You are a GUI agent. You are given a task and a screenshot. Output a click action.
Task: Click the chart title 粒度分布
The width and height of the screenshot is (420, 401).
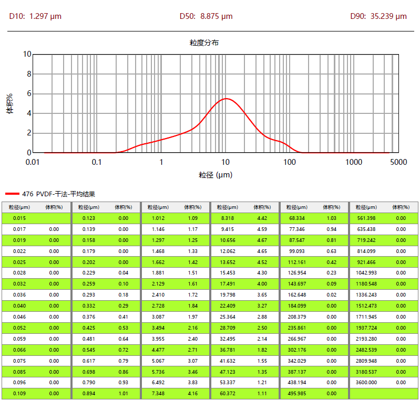pos(204,43)
